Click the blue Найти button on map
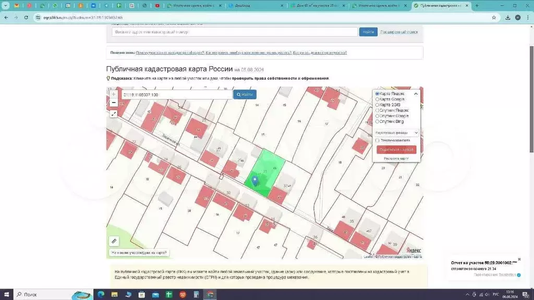 pyautogui.click(x=245, y=95)
